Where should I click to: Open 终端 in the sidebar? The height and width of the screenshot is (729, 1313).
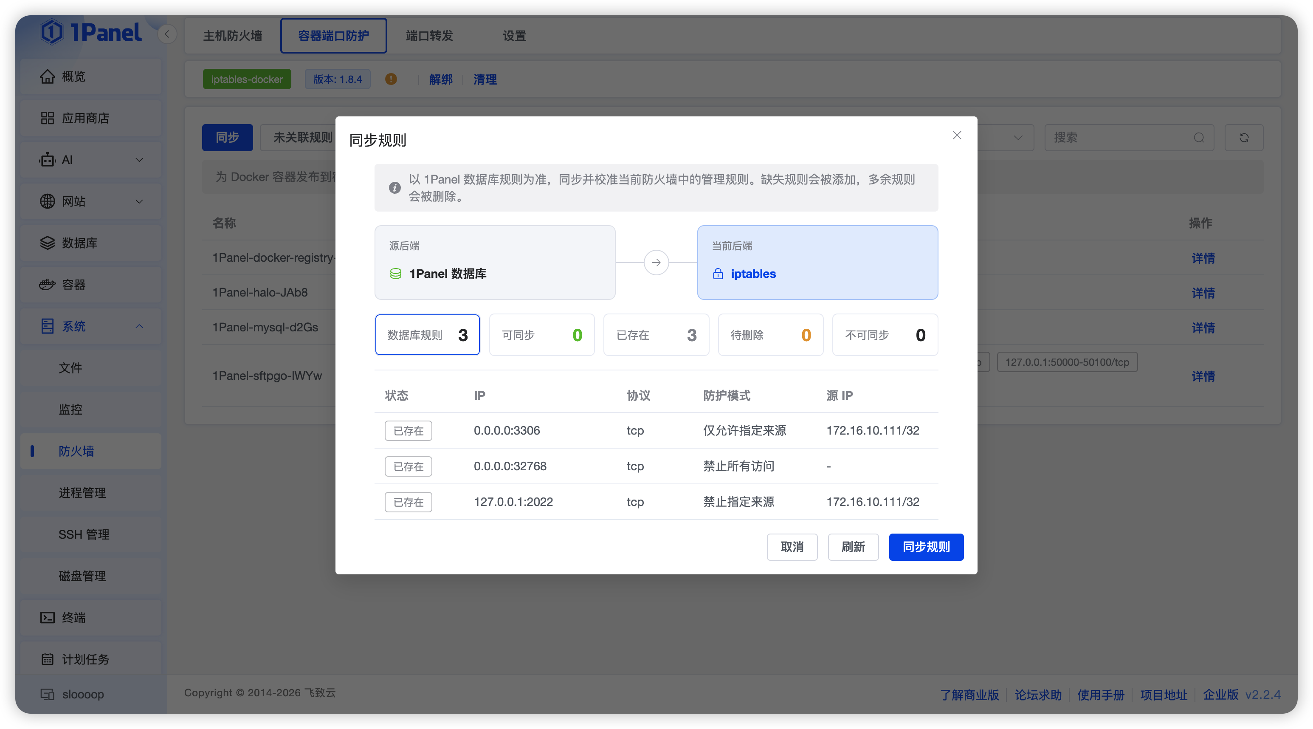click(x=91, y=618)
